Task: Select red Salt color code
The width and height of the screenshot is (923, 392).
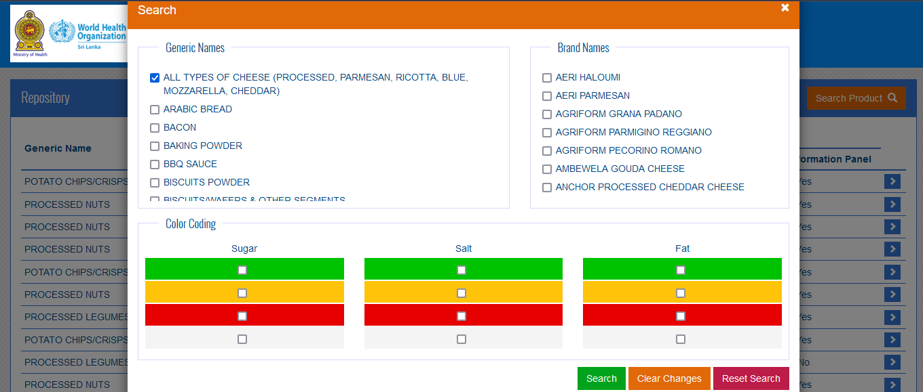Action: point(461,316)
